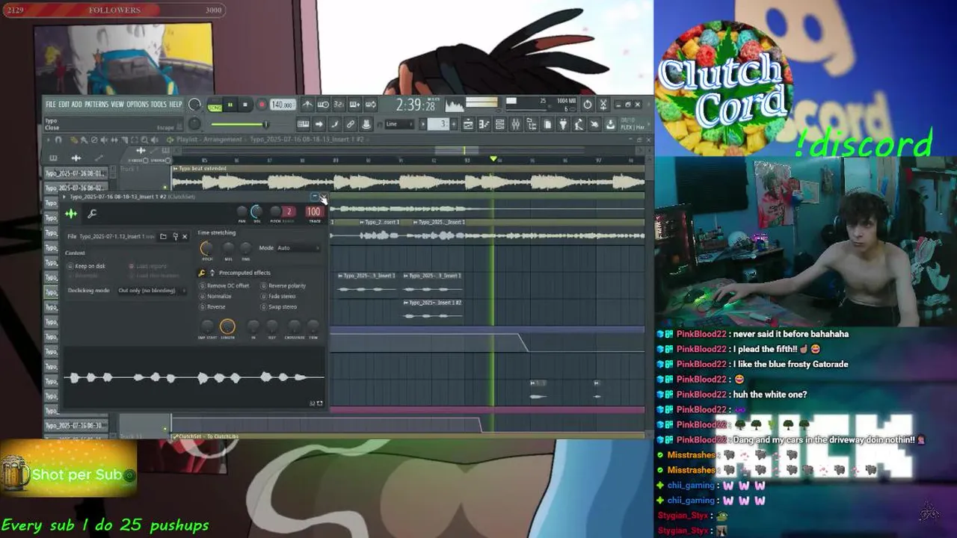The width and height of the screenshot is (957, 538).
Task: Toggle the multilink chain icon
Action: (x=350, y=123)
